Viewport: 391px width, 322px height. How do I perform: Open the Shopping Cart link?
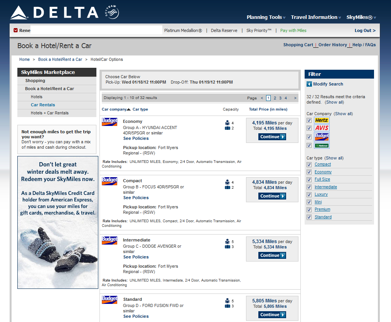click(298, 45)
